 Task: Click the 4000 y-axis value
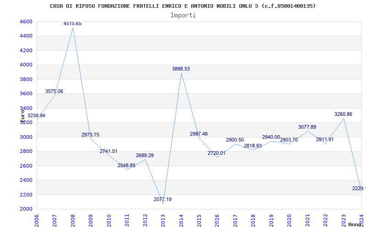coord(25,65)
